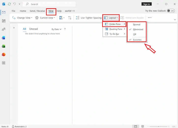Open the Folder Pane submenu
This screenshot has width=178, height=128.
(x=115, y=24)
